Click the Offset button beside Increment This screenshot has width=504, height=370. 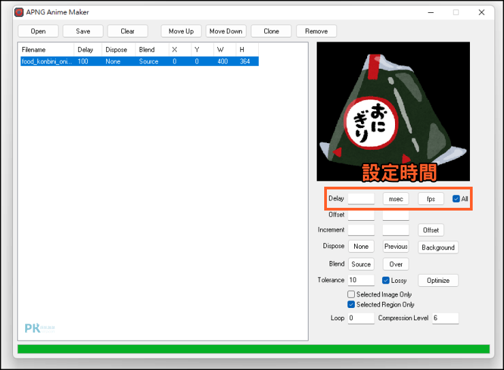[430, 230]
